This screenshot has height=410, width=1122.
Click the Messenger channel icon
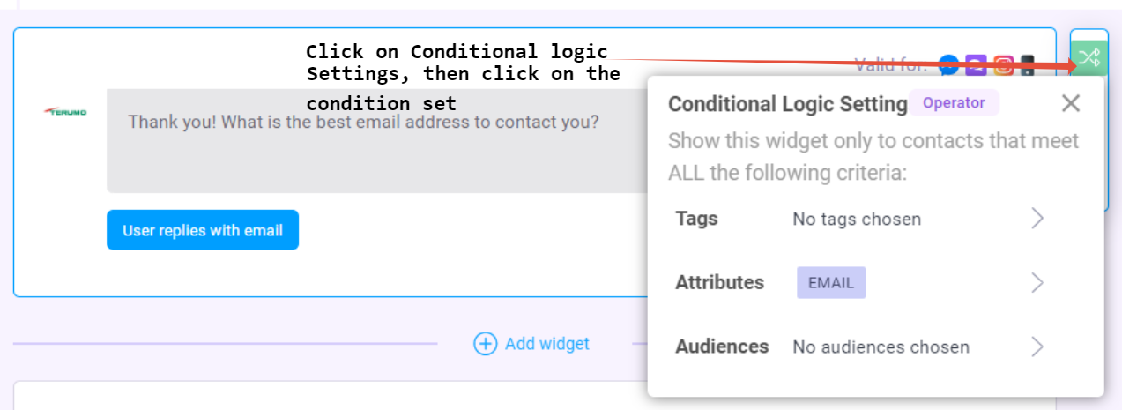(x=948, y=64)
